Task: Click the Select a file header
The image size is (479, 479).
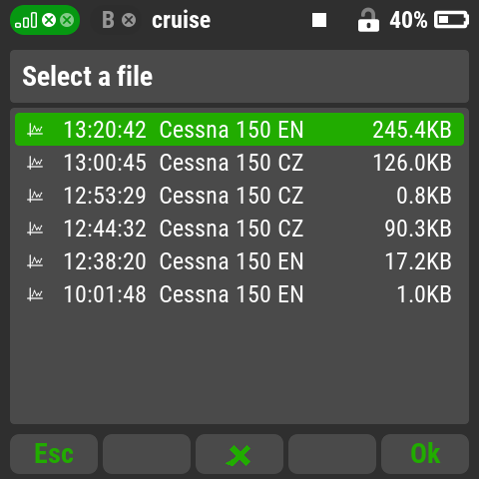Action: point(88,76)
